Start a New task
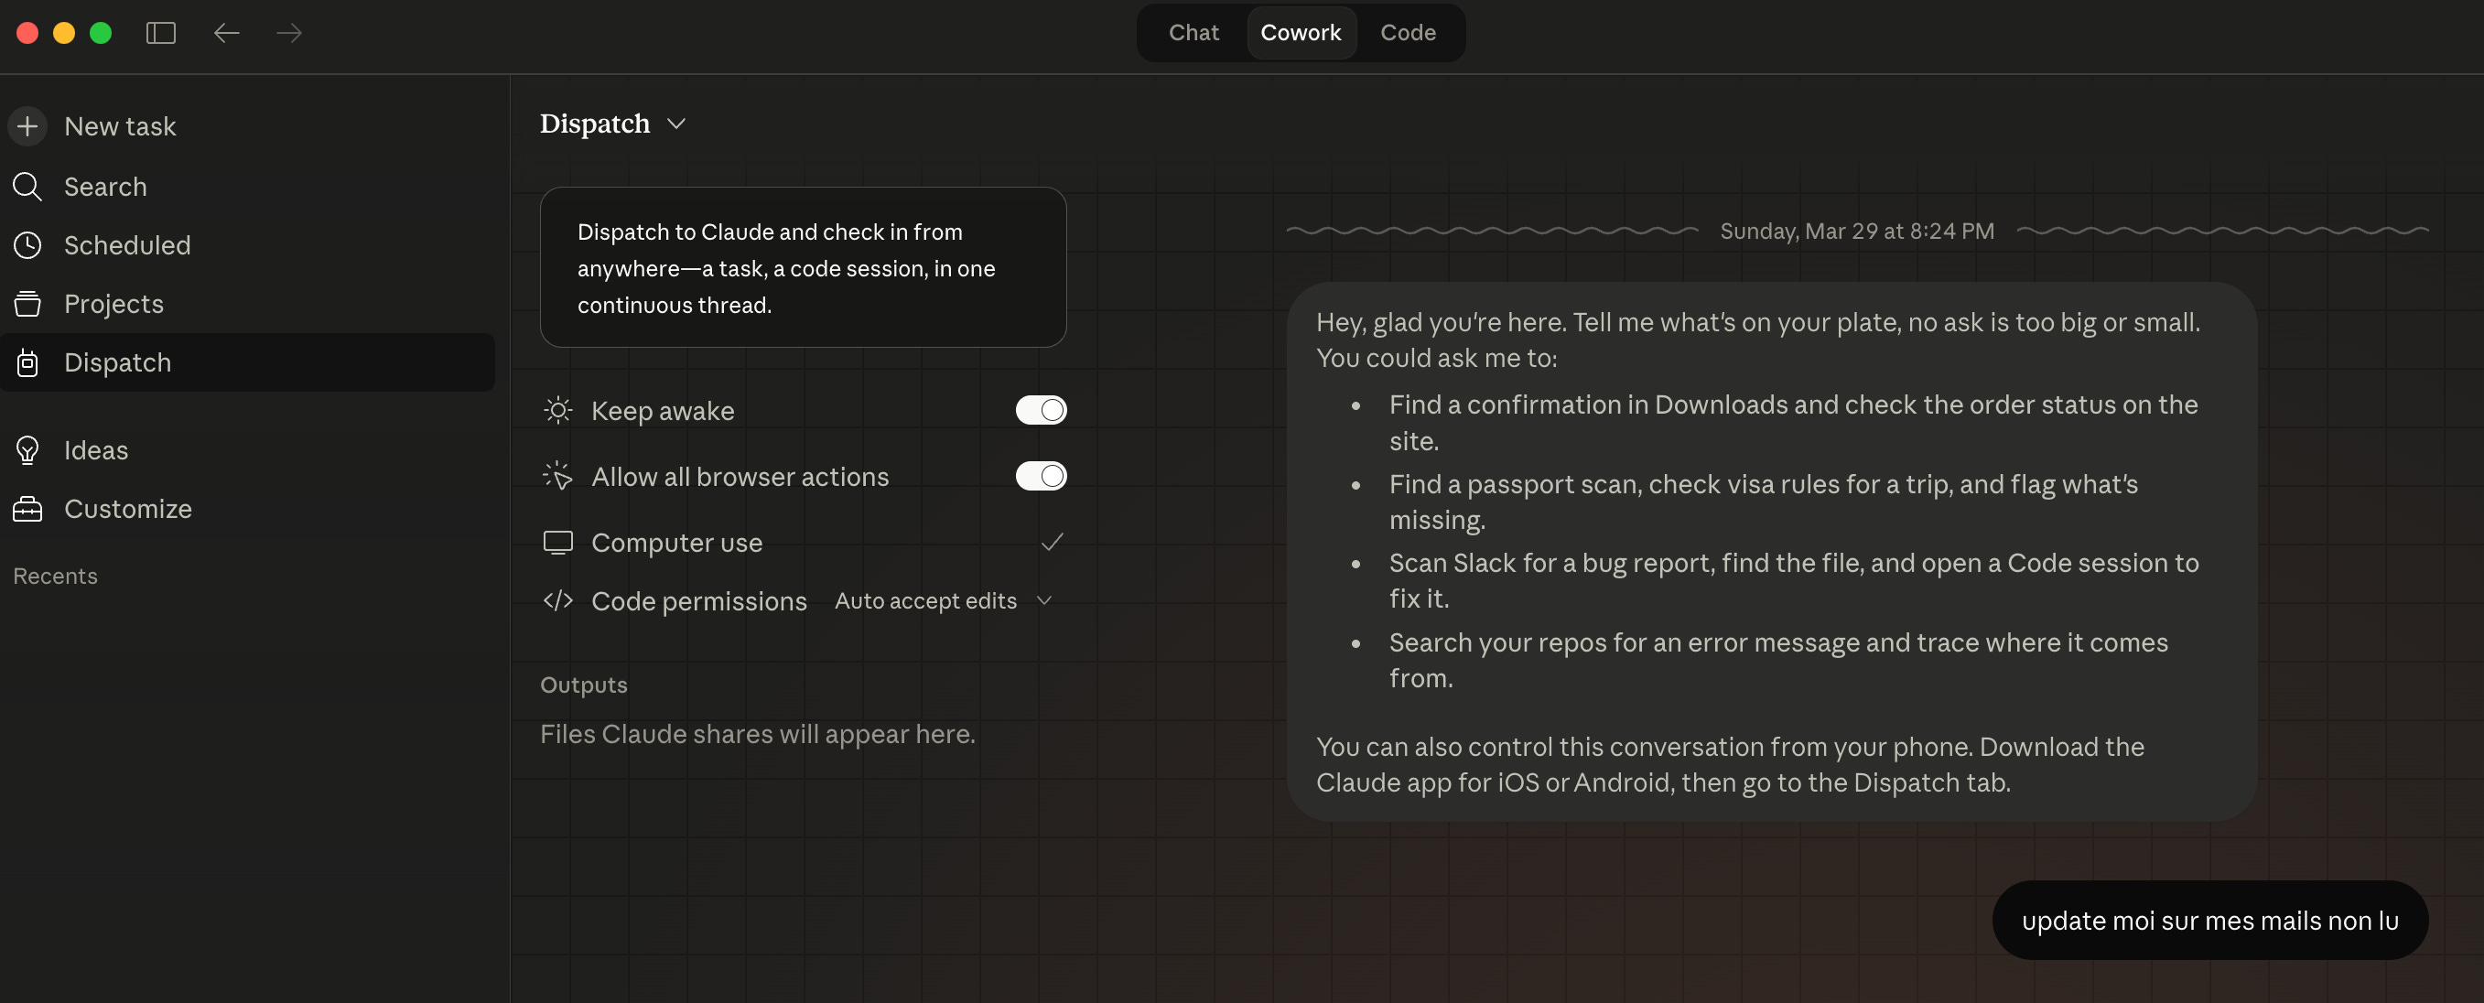This screenshot has height=1003, width=2484. pyautogui.click(x=249, y=126)
